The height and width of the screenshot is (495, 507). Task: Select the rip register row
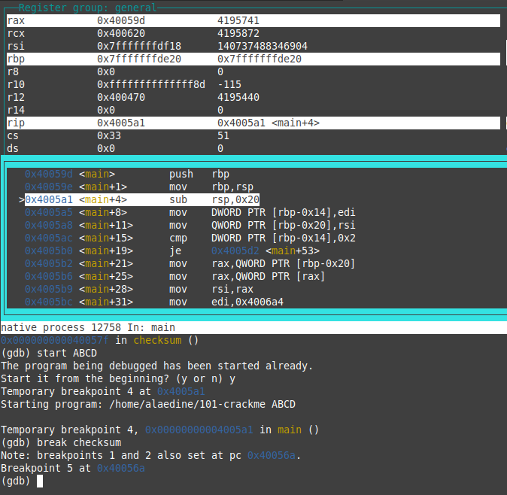point(253,123)
